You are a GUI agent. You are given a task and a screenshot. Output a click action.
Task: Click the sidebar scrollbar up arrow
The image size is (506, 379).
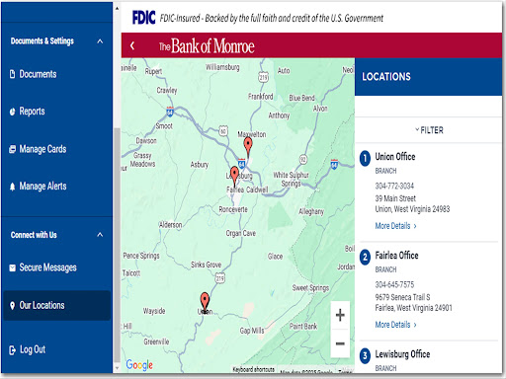(117, 8)
